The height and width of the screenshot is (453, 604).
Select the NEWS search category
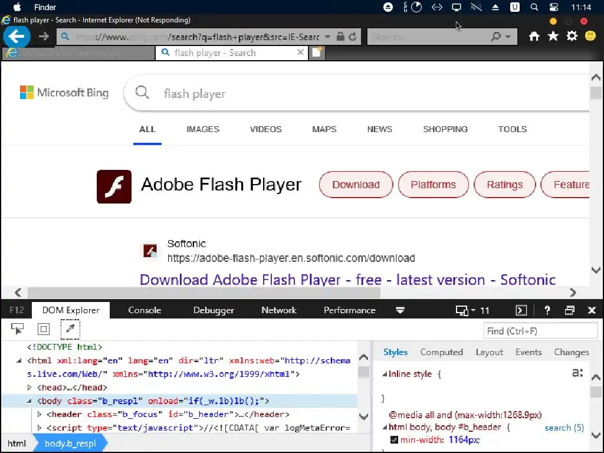[x=380, y=129]
